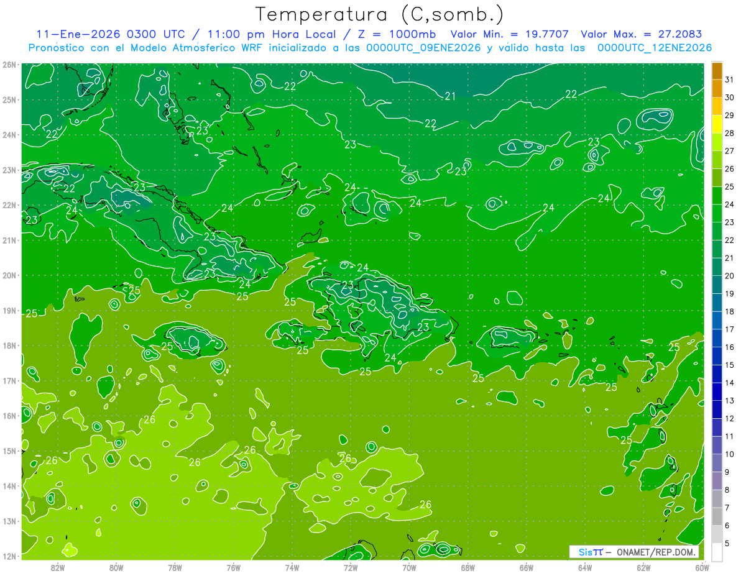
Task: Click the longitude axis label "68W"
Action: click(468, 568)
